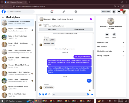This screenshot has width=129, height=103.
Task: Open the Friends icon in top navigation
Action: pos(64,12)
